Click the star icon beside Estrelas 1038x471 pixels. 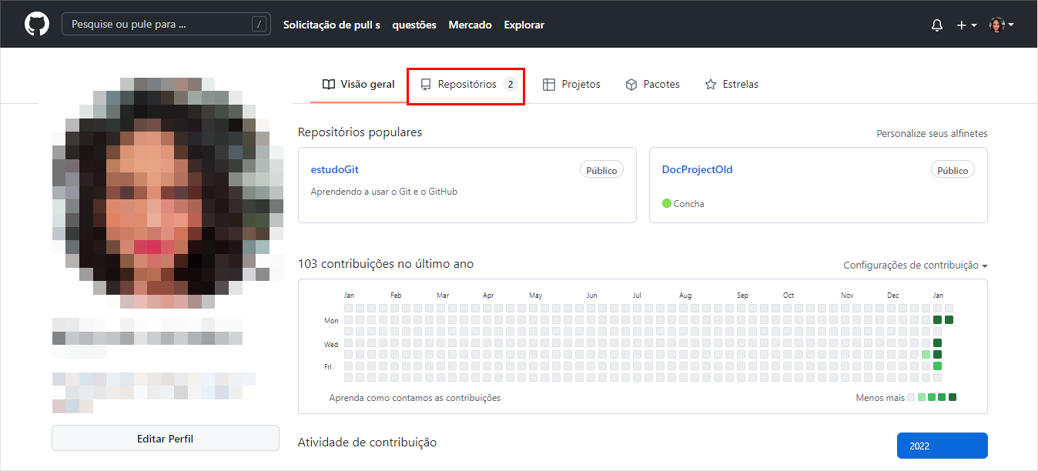[x=710, y=84]
